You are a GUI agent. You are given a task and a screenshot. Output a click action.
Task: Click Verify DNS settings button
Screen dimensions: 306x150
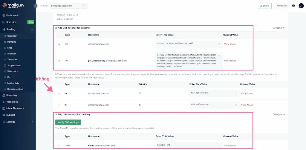point(68,122)
